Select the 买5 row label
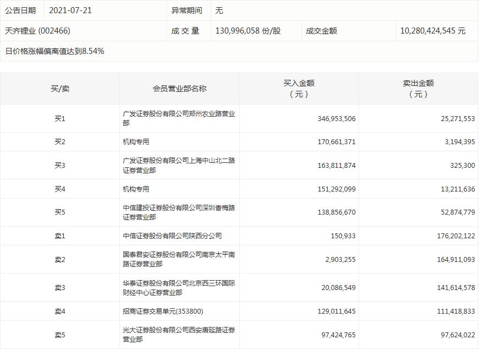480x350 pixels. (x=60, y=212)
